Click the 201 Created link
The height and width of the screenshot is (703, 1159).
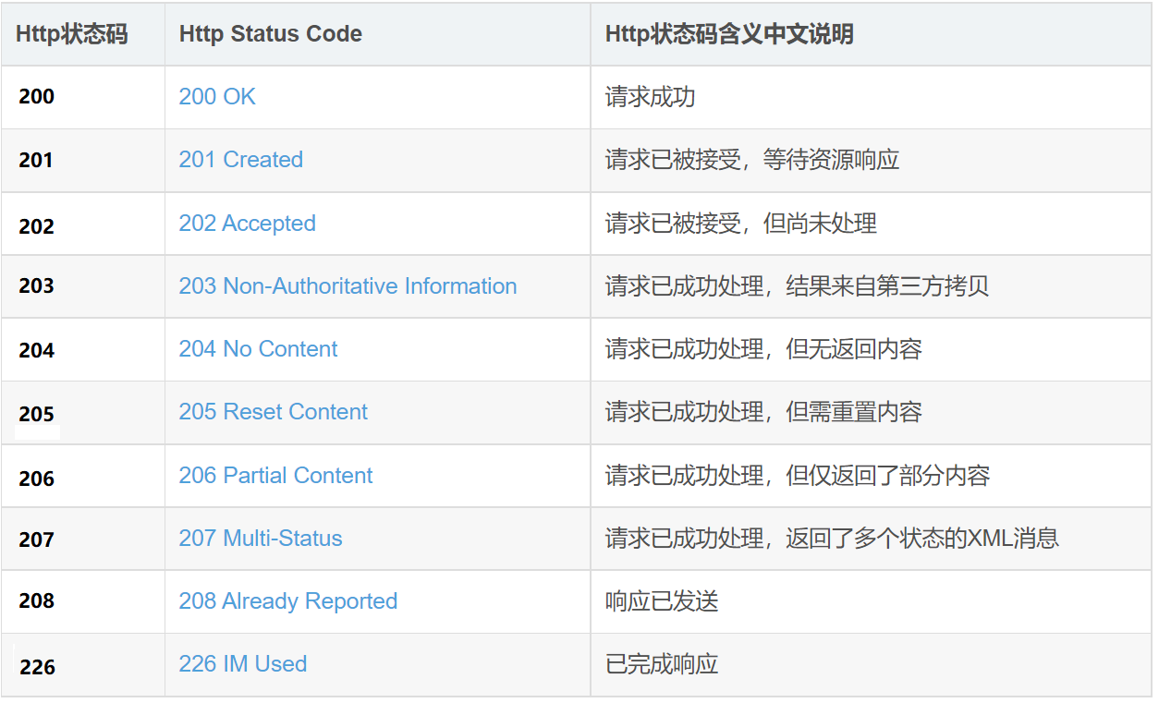(240, 160)
